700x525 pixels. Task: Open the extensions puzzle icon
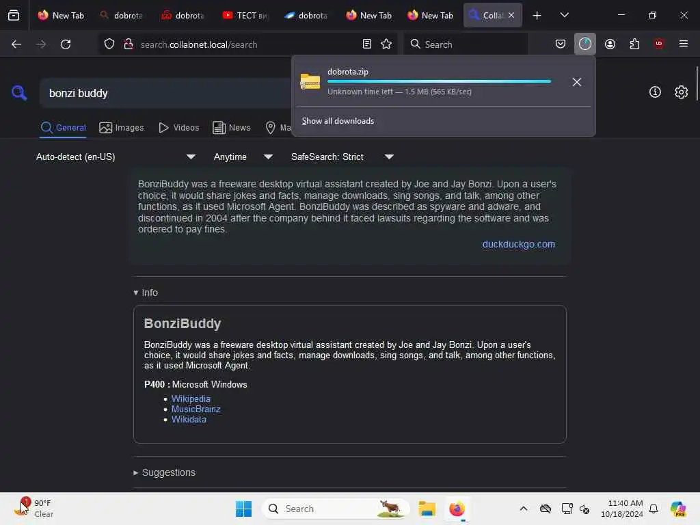(x=634, y=44)
